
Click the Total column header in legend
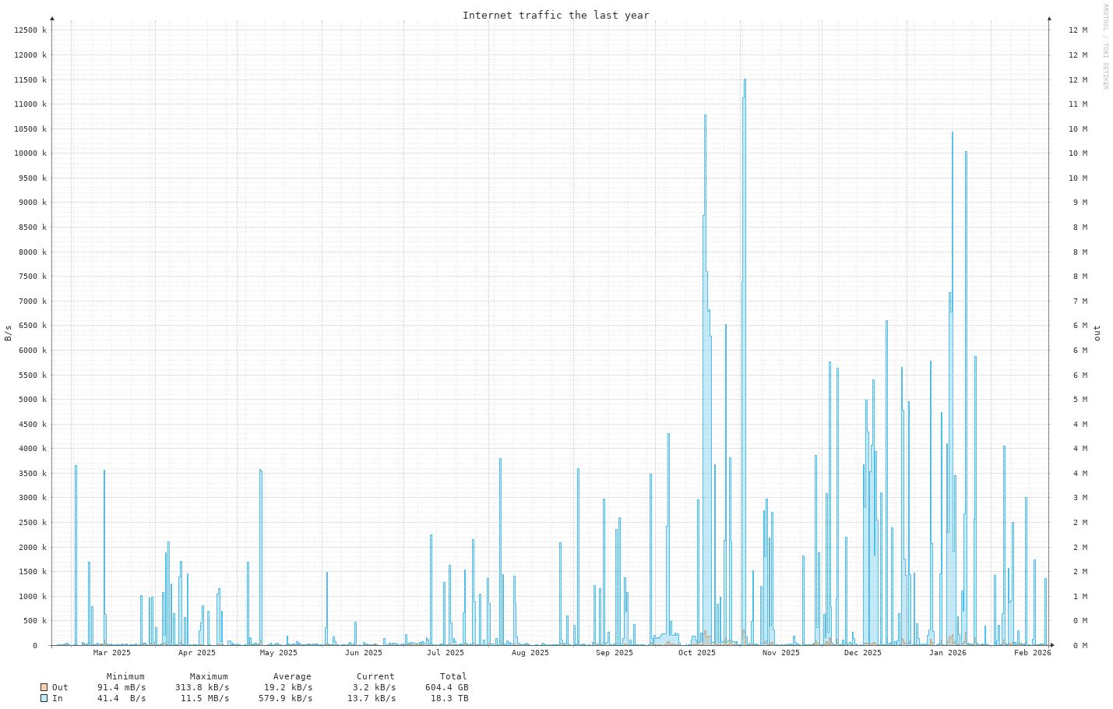[x=453, y=676]
